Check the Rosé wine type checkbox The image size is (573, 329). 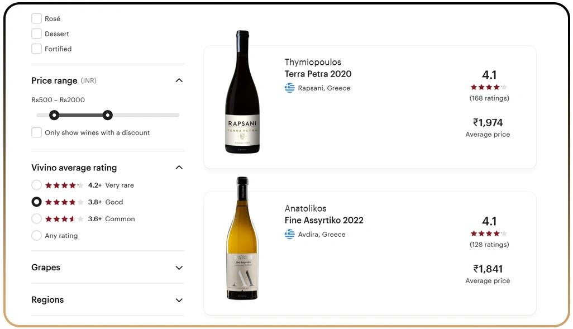click(36, 19)
